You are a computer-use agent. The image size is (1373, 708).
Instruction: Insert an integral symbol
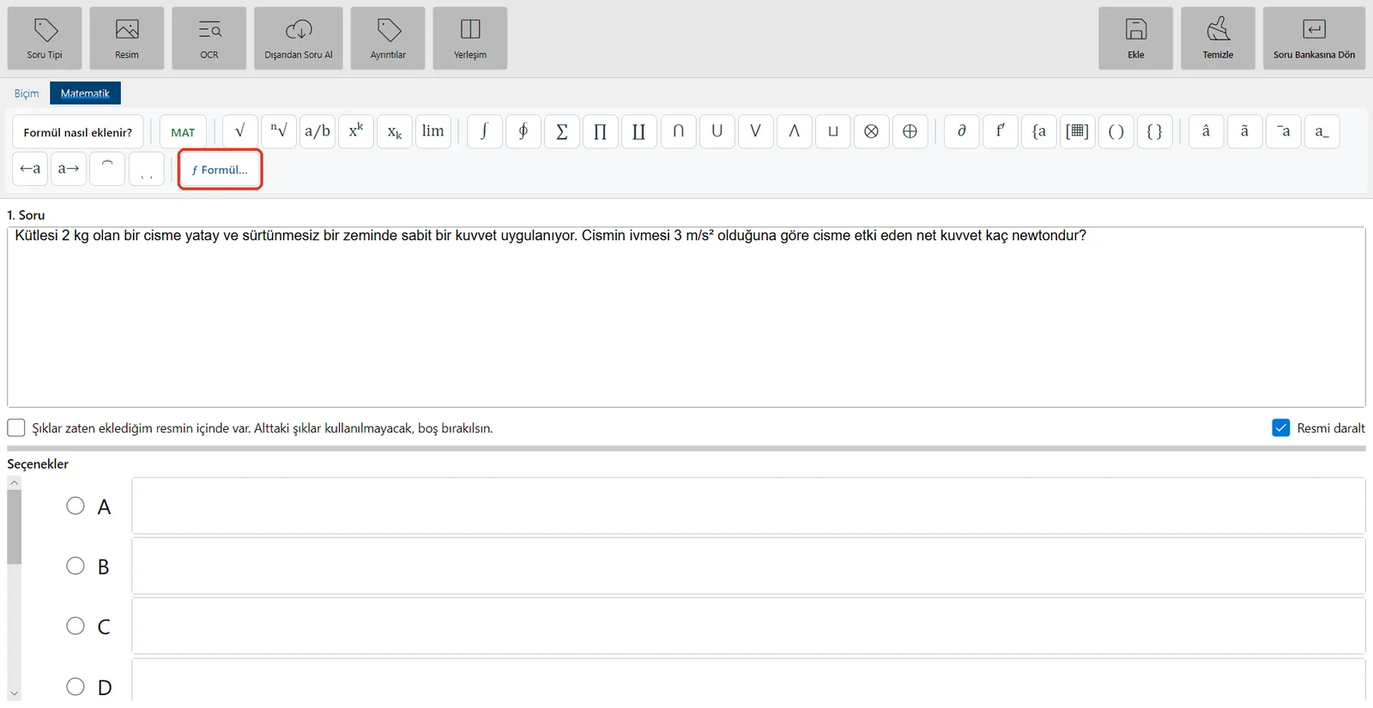tap(485, 131)
